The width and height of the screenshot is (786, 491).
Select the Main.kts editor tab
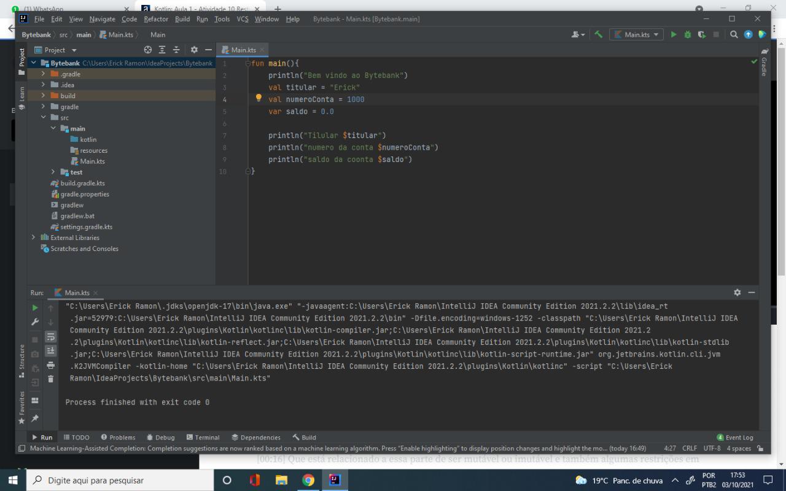click(243, 50)
